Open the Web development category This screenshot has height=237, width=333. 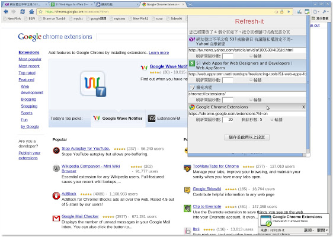click(x=32, y=89)
